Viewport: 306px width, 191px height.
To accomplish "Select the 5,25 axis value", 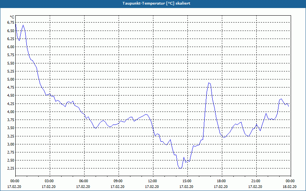I will click(x=11, y=71).
